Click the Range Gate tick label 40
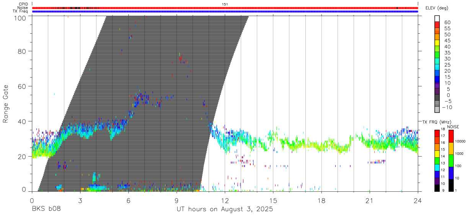470x217 pixels. coord(23,121)
